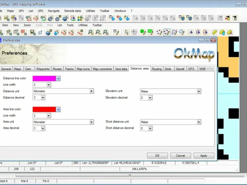This screenshot has width=247, height=185.
Task: Open the hammer and wrench tools icon
Action: point(9,32)
